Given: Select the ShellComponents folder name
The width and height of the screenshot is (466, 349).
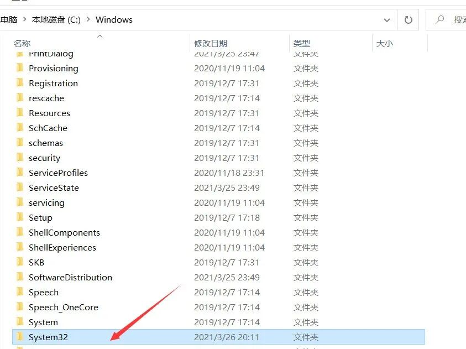Looking at the screenshot, I should click(64, 233).
